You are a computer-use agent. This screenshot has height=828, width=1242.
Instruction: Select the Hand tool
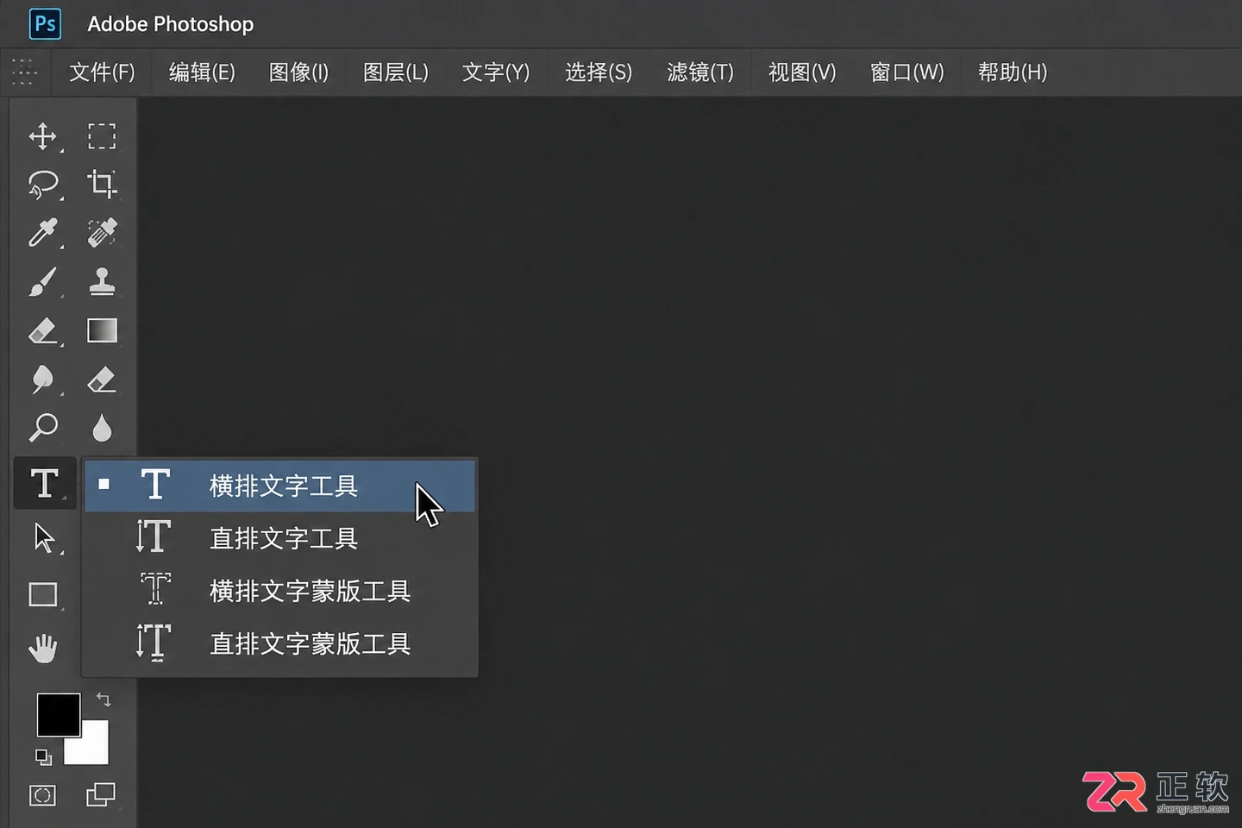(43, 649)
